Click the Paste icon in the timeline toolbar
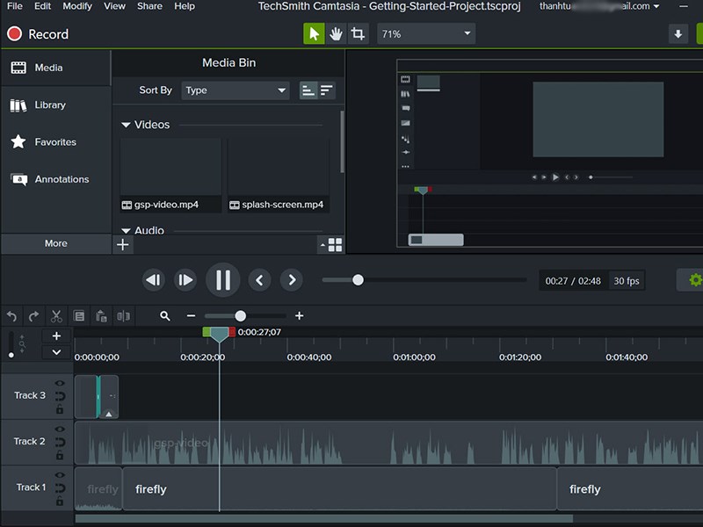Viewport: 703px width, 527px height. (100, 316)
